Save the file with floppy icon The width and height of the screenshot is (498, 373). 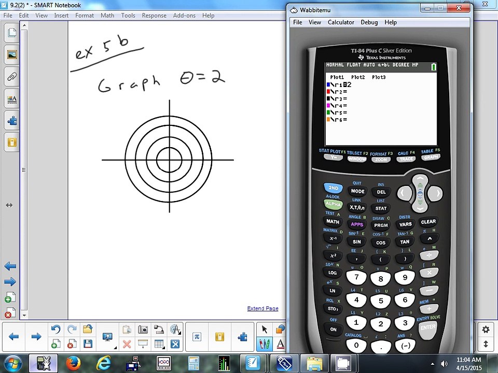click(88, 344)
